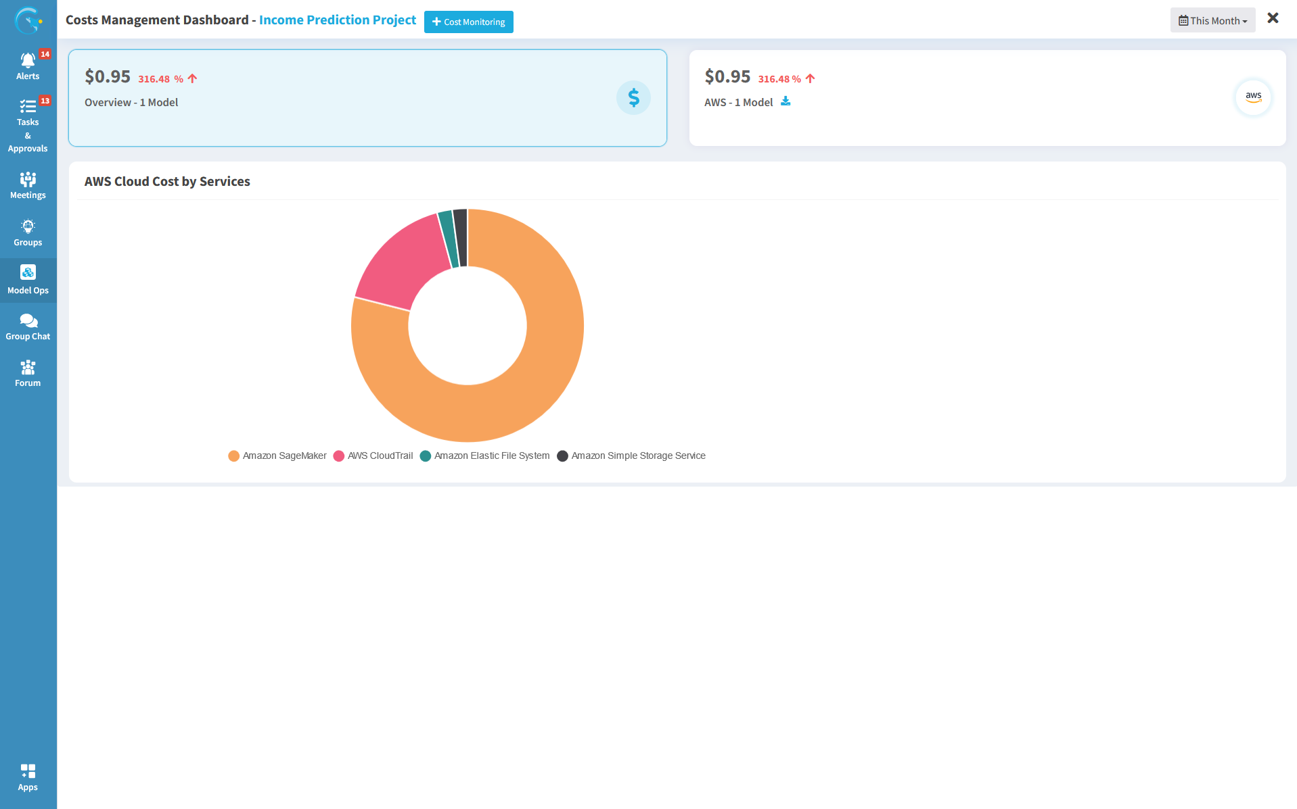The height and width of the screenshot is (809, 1297).
Task: Open the Alerts bell icon
Action: 28,62
